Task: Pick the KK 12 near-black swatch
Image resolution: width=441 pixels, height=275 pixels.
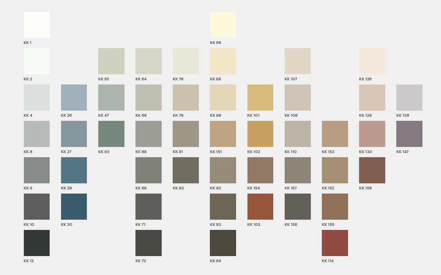Action: (x=37, y=243)
